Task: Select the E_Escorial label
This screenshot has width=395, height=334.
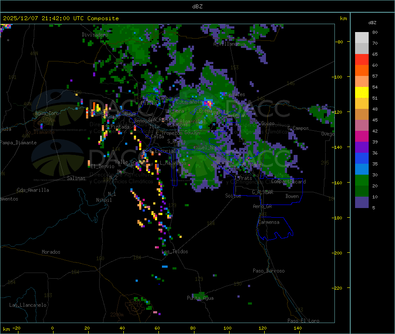Action: click(x=163, y=151)
